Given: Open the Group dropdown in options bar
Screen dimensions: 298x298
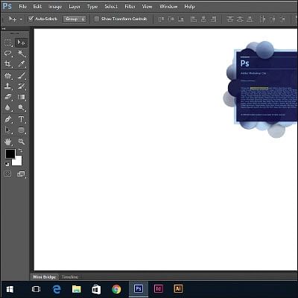Looking at the screenshot, I should pos(74,19).
